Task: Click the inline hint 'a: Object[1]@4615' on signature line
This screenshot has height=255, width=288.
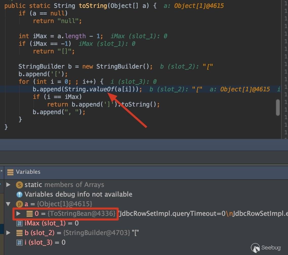Action: (194, 6)
